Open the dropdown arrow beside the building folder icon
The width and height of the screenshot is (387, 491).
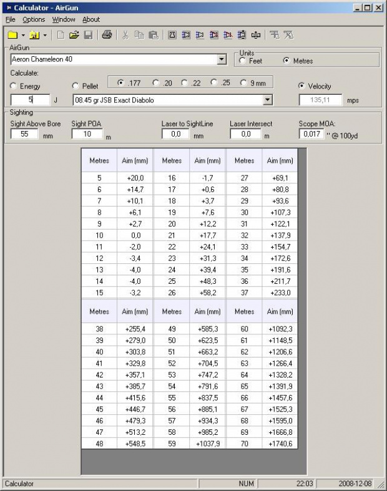coord(45,36)
